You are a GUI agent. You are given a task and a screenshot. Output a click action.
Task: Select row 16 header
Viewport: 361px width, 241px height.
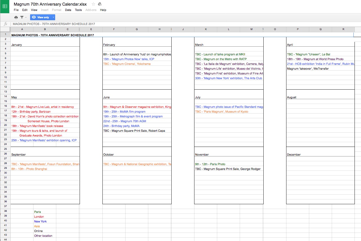(5, 106)
